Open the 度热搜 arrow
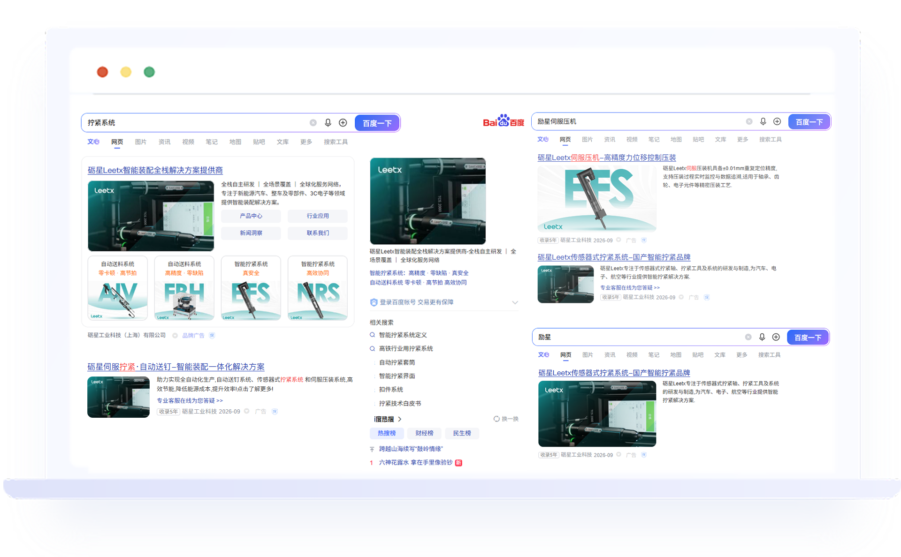901x557 pixels. [399, 419]
